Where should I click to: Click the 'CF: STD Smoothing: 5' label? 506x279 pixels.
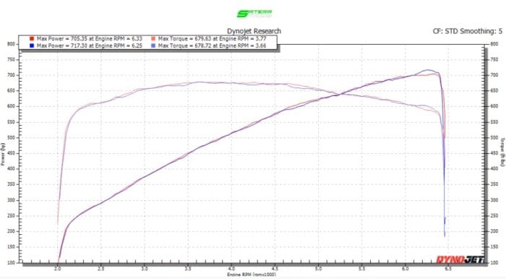point(468,31)
